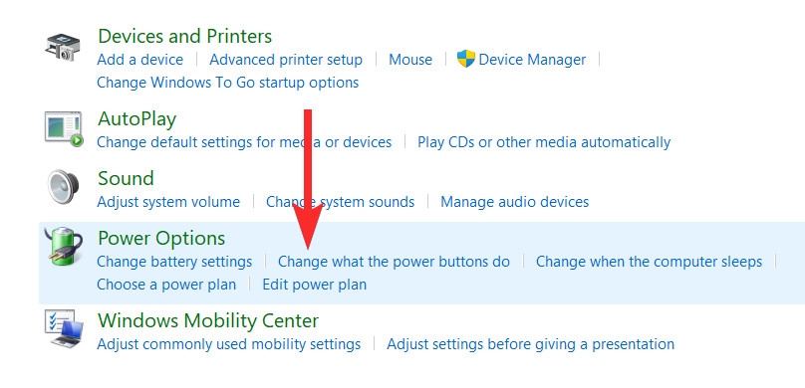Click the Device Manager shield icon
The width and height of the screenshot is (805, 388).
pos(465,59)
